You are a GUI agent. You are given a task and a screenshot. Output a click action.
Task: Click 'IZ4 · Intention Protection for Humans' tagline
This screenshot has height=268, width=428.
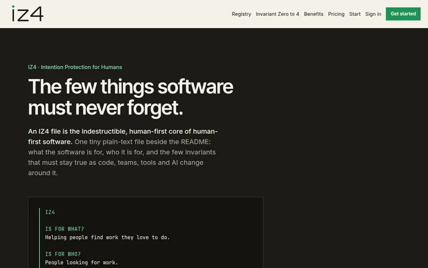[x=75, y=67]
